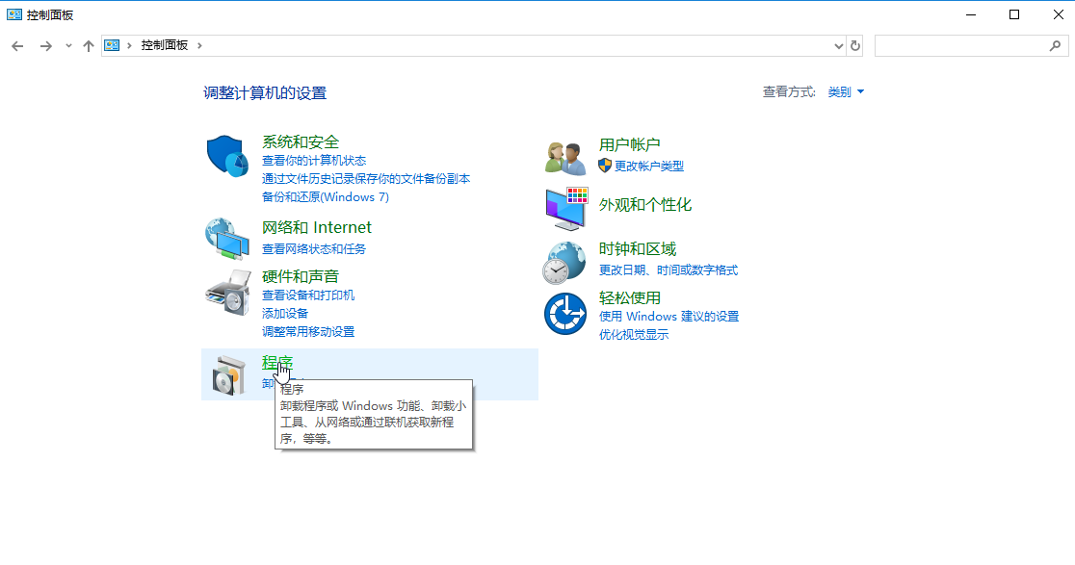Open the 系统和安全 shield icon
Viewport: 1075px width, 565px height.
pyautogui.click(x=227, y=156)
